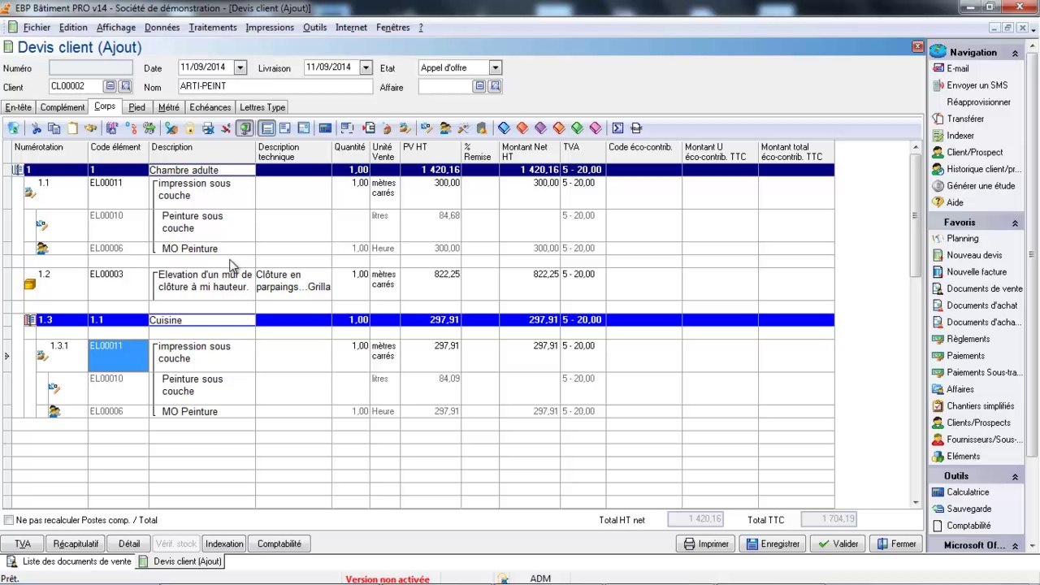Toggle 'Ne pas recalculer Postes comp. / Total' checkbox

click(9, 520)
